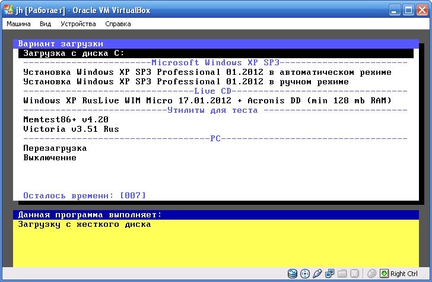Screen dimensions: 432x282
Task: Click the USB devices status icon
Action: point(317,274)
